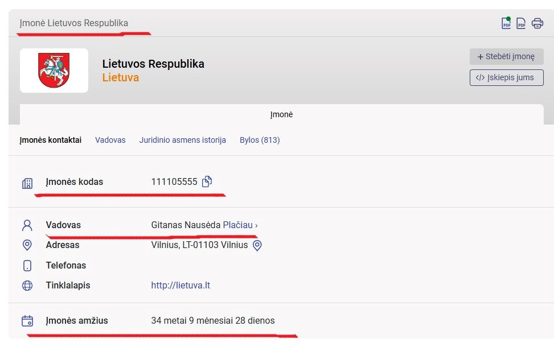Click the Lithuanian coat of arms logo

[54, 70]
